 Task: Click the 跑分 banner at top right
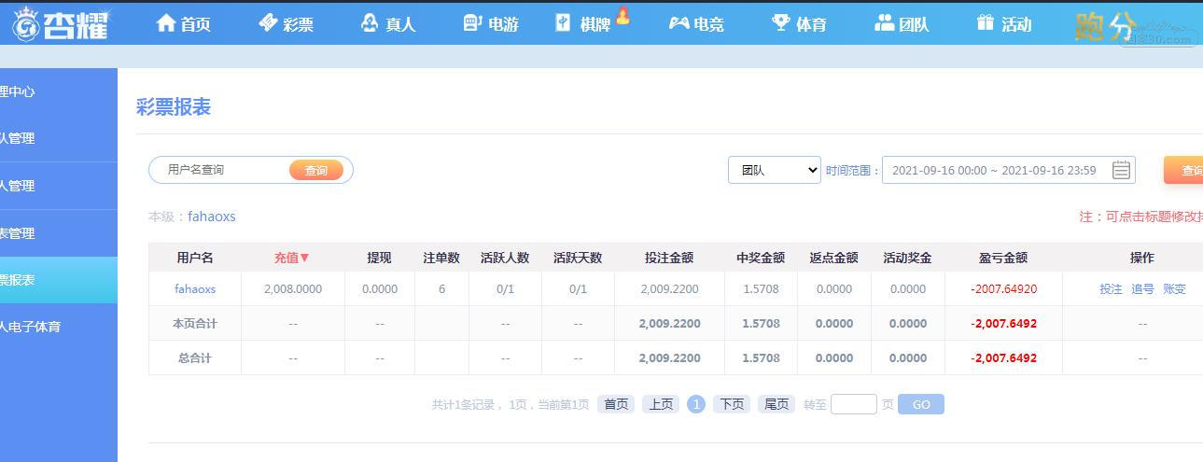(x=1135, y=26)
